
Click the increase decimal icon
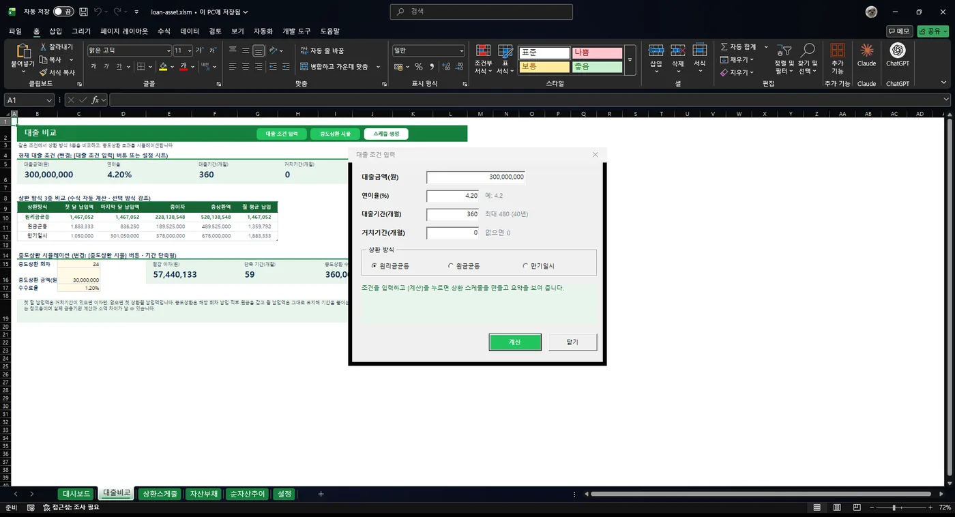(446, 67)
